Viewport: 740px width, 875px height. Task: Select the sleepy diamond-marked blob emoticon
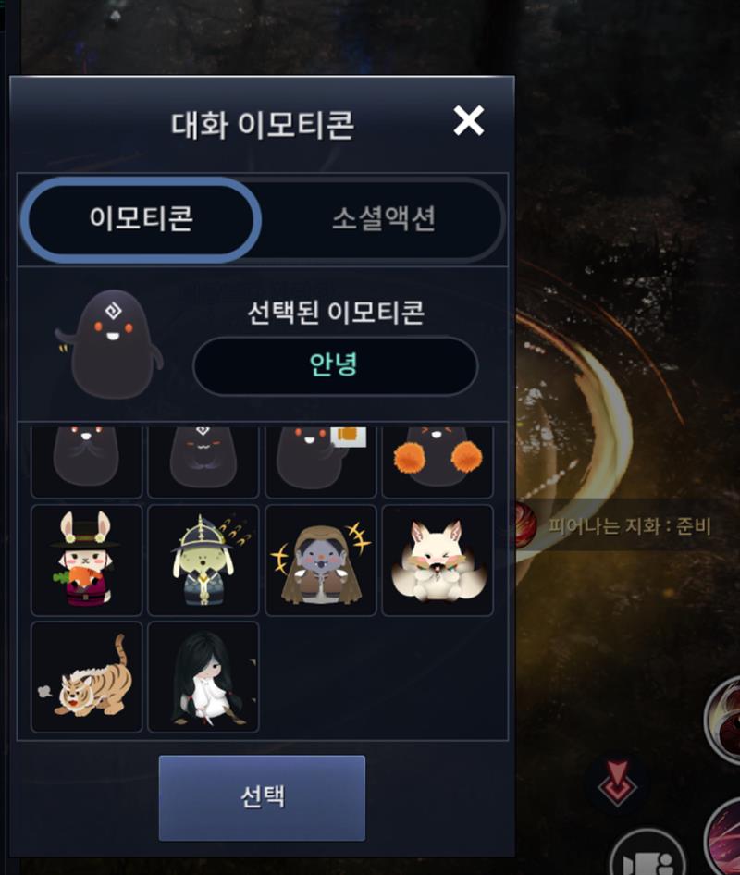tap(203, 462)
